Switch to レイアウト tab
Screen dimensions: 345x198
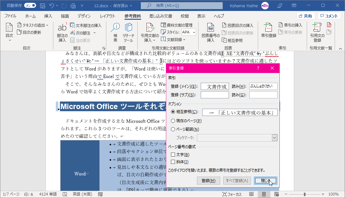pos(107,16)
